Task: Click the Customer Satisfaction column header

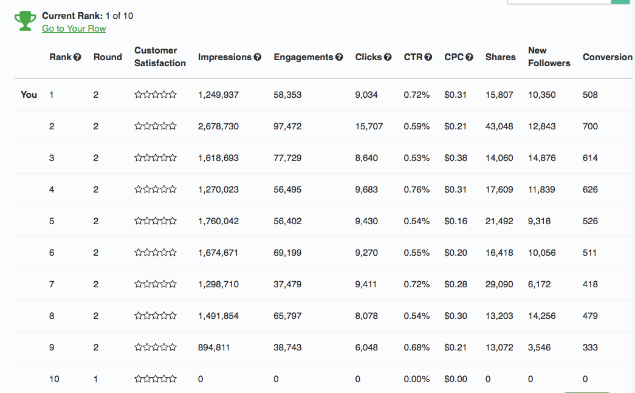Action: point(160,56)
